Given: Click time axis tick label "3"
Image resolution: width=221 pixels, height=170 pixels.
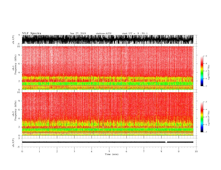Looking at the screenshot, I should tap(74, 151).
